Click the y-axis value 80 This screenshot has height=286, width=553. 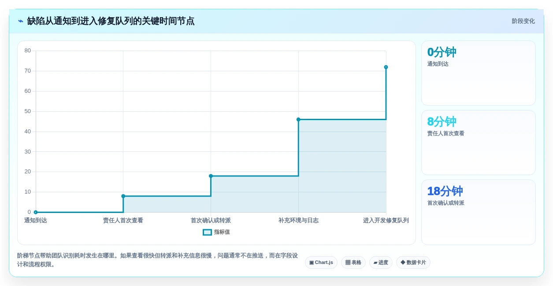tap(28, 51)
